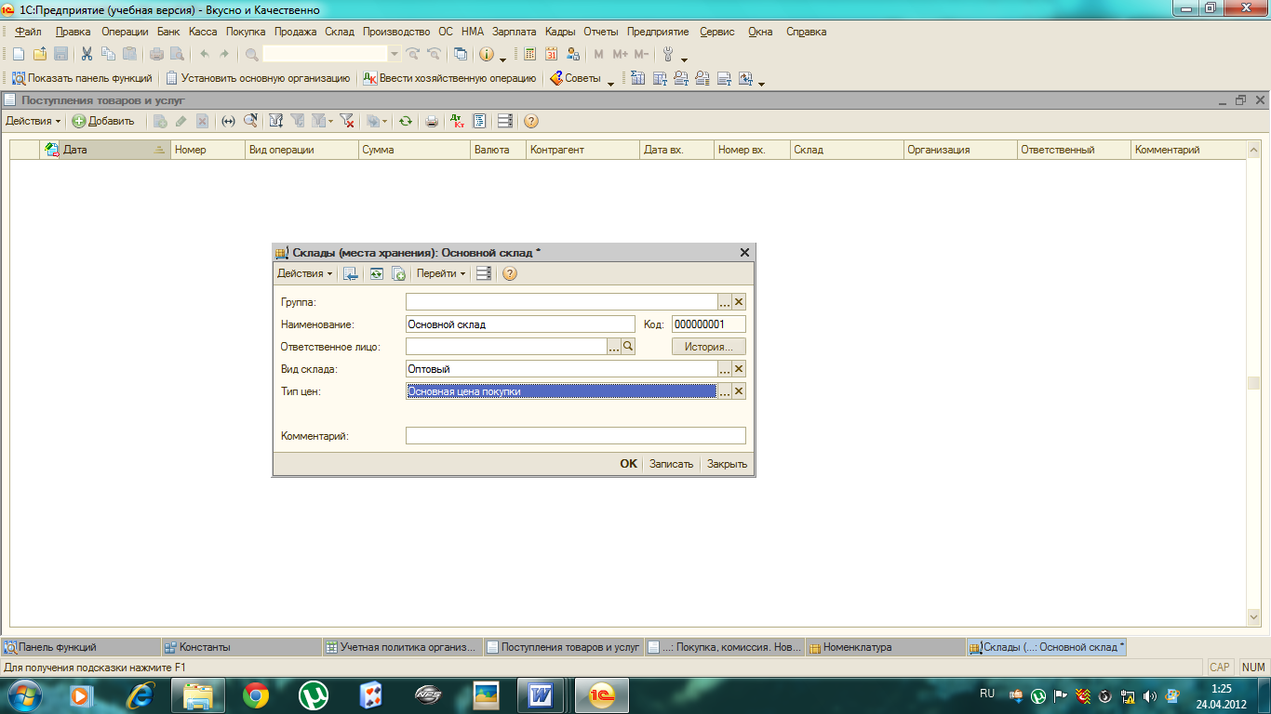Click the Добавить green plus in list toolbar

pos(103,121)
